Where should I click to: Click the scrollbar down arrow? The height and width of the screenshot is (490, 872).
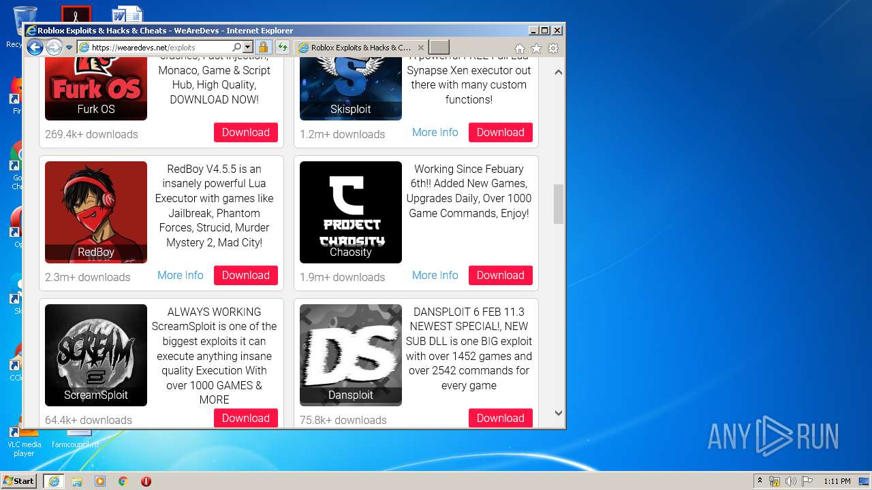click(559, 412)
